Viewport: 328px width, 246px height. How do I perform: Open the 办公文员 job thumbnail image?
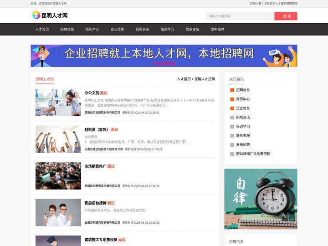58,102
